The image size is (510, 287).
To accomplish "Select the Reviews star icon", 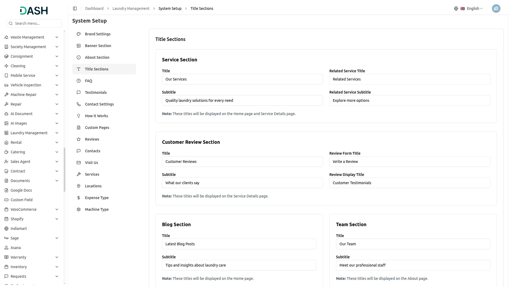I will [78, 139].
